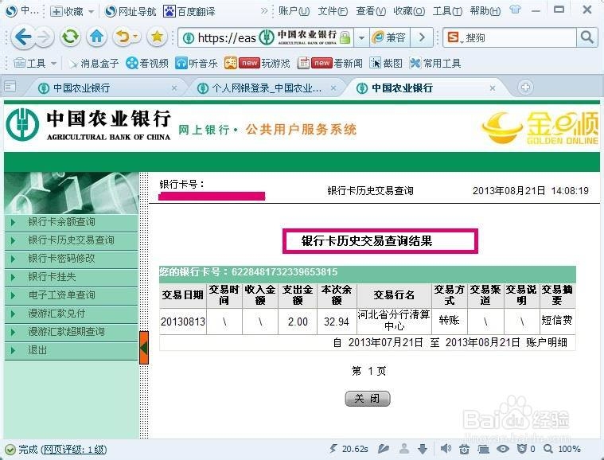
Task: Open 消息盒子 message box
Action: click(93, 63)
